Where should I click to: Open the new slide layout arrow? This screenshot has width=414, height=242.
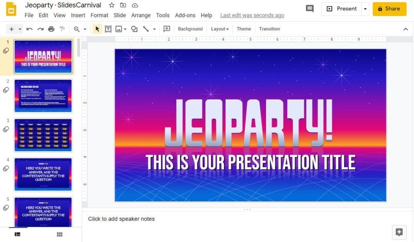(x=20, y=29)
